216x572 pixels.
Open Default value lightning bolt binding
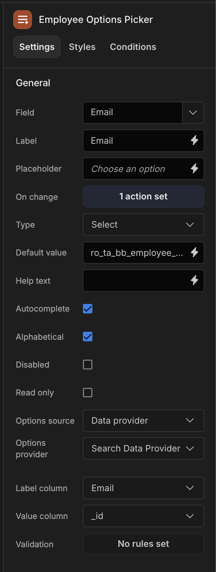(194, 252)
